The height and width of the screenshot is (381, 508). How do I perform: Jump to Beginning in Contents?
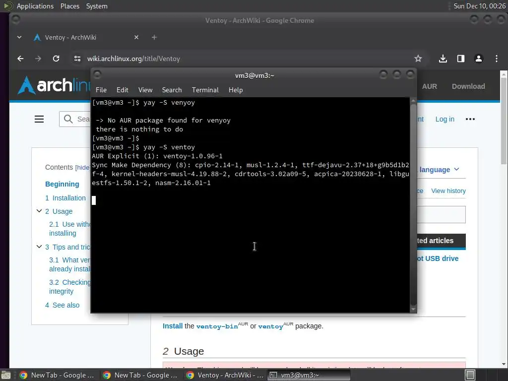[x=62, y=184]
